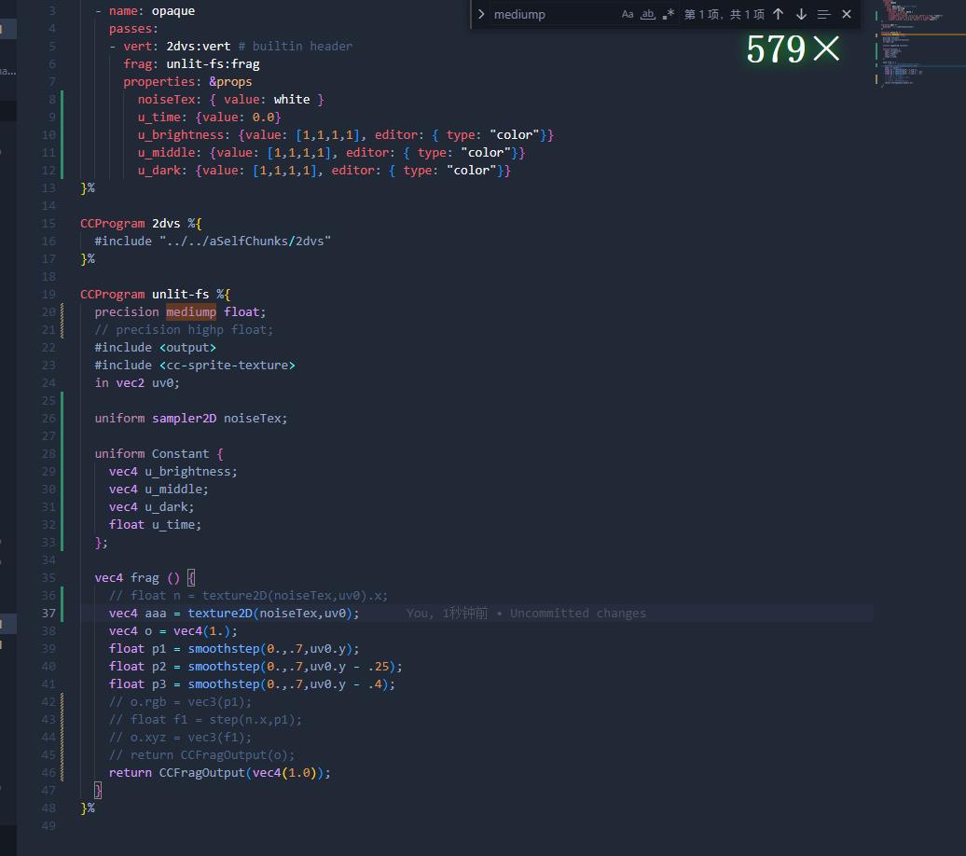
Task: Click the noiseTex property line
Action: tap(230, 99)
